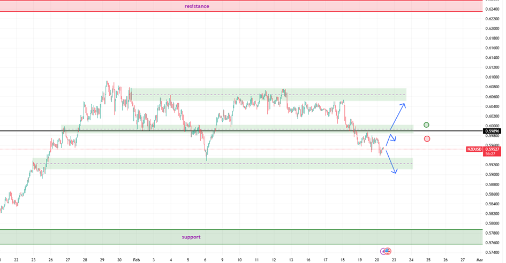The image size is (506, 263).
Task: Select the "support" text label
Action: 191,237
